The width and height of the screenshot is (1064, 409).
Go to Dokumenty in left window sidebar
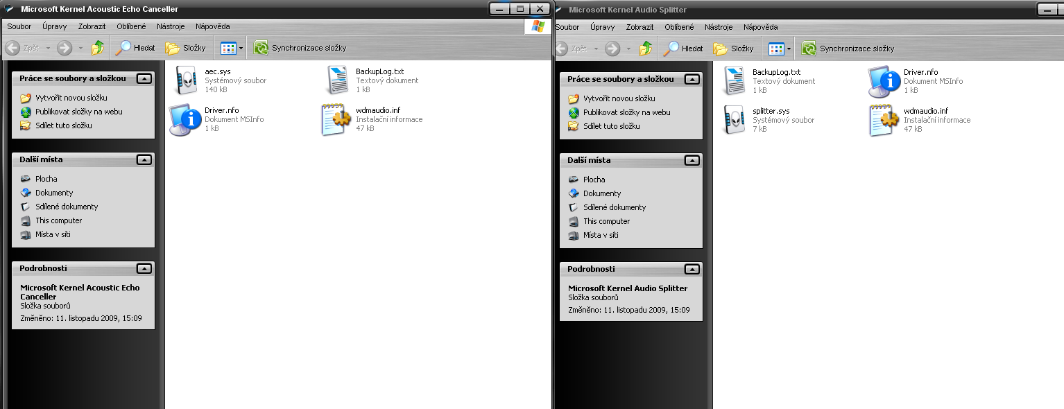coord(54,193)
